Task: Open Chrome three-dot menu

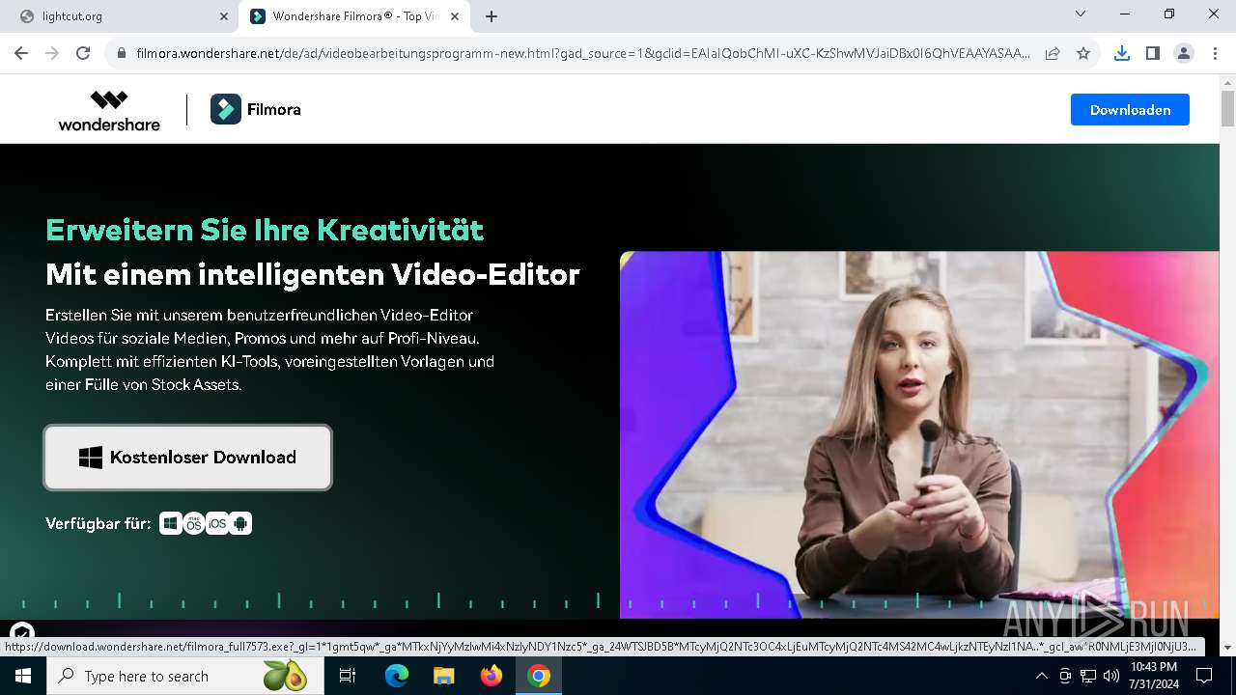Action: [x=1215, y=54]
